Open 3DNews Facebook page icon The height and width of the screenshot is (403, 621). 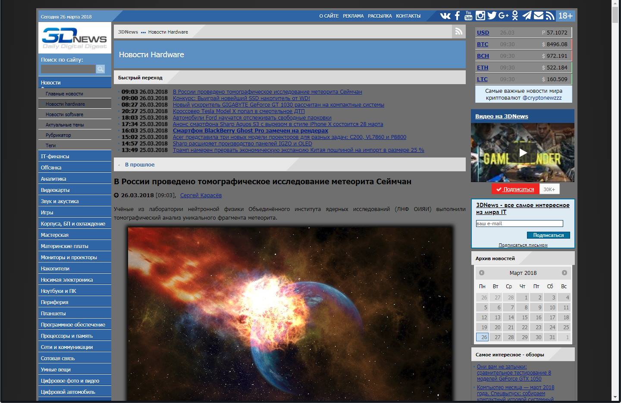(x=456, y=16)
